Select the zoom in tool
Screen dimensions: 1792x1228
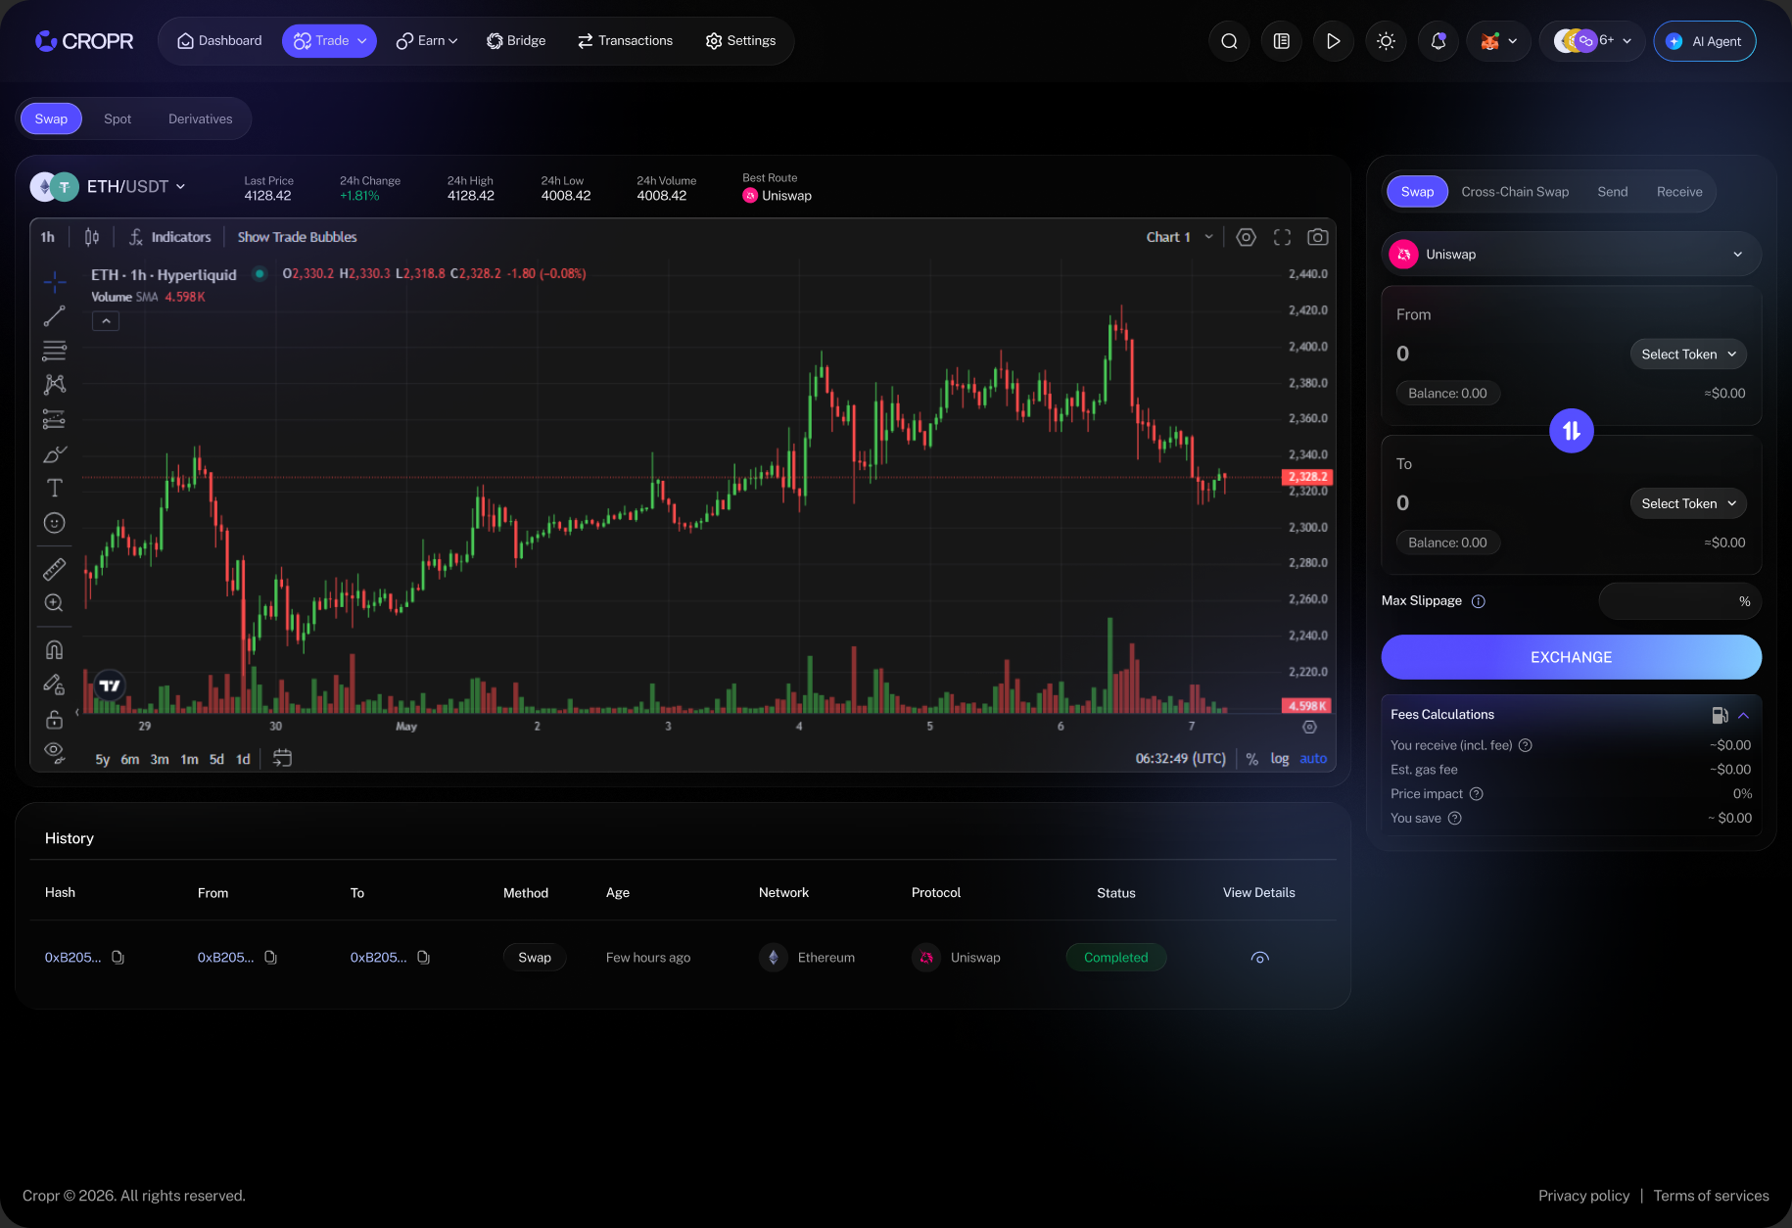(55, 603)
